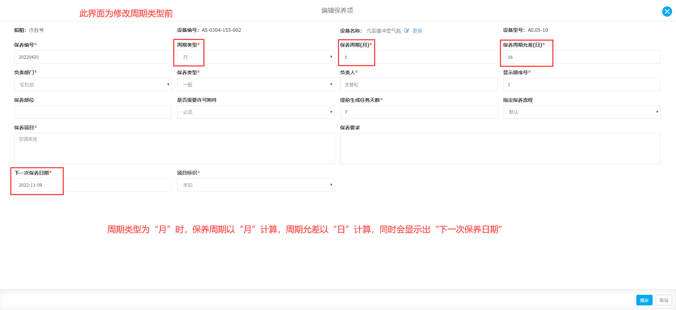Click the 保养周期允差(日) input field
The image size is (676, 310).
point(582,57)
